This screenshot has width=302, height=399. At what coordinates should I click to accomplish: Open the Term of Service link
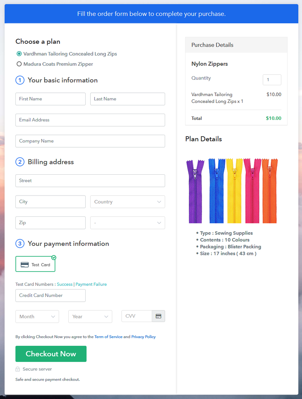coord(109,337)
